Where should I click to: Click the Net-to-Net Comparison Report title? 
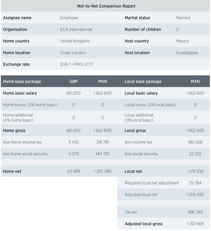pyautogui.click(x=106, y=6)
